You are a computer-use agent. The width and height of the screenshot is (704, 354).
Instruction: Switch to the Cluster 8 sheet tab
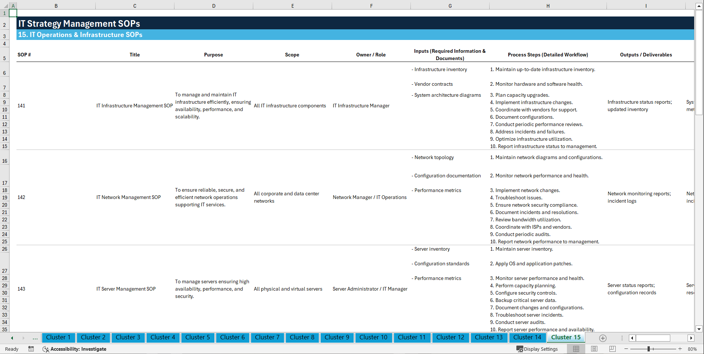302,338
